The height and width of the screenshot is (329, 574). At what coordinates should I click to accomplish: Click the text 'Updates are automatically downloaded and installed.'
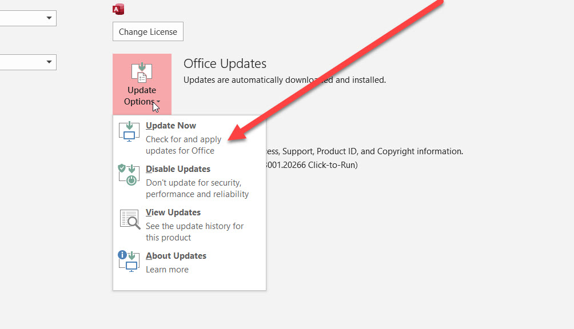(x=285, y=80)
